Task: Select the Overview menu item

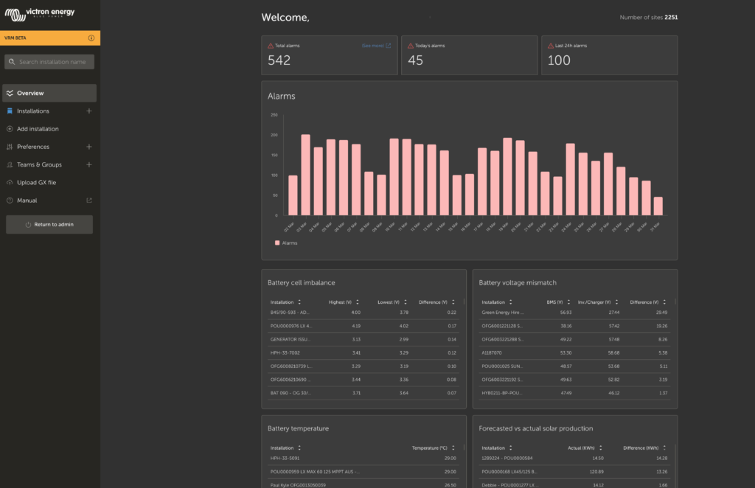Action: [49, 93]
